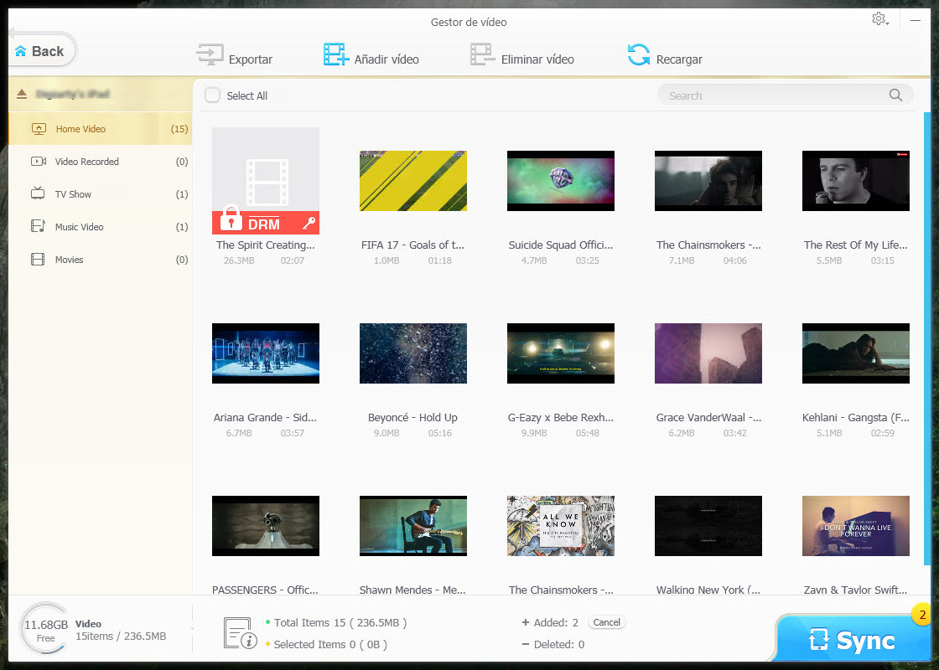This screenshot has width=939, height=670.
Task: Click the Exportar label
Action: point(251,59)
